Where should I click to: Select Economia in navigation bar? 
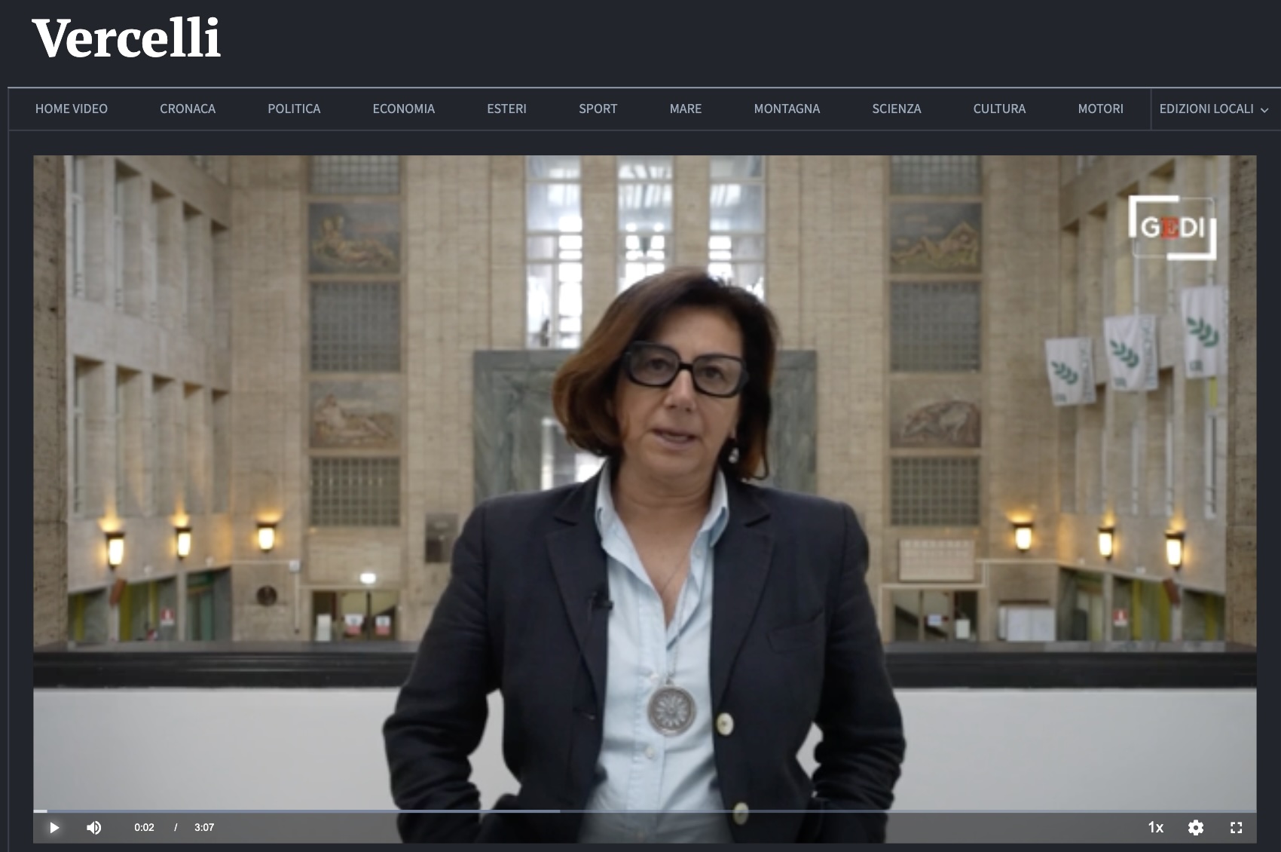(x=403, y=109)
